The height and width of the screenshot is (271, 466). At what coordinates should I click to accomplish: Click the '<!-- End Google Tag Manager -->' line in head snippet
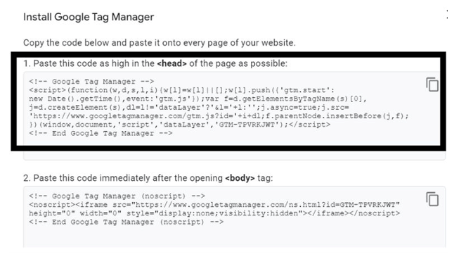tap(101, 133)
